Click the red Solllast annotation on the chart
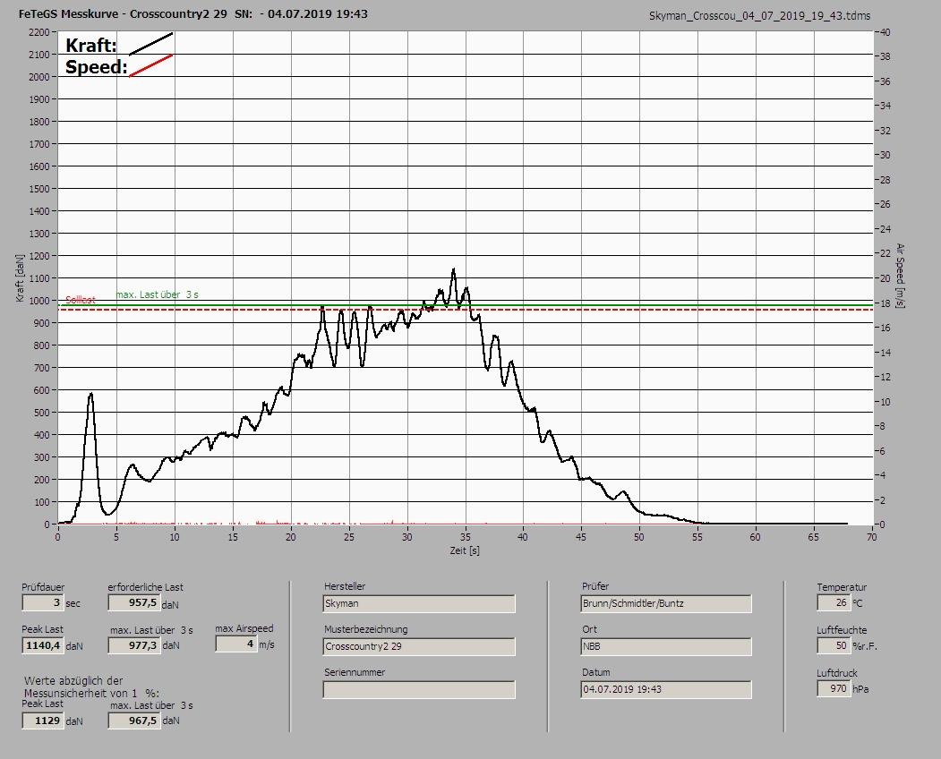The height and width of the screenshot is (759, 941). point(81,300)
